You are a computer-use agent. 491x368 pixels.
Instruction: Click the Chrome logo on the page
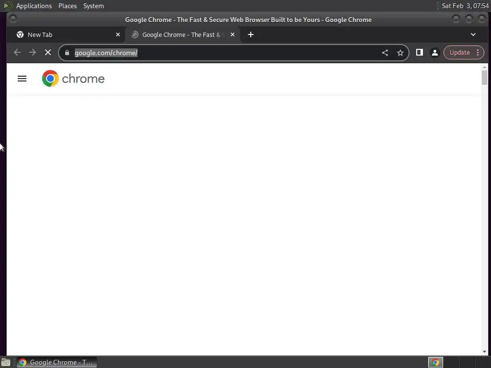click(x=73, y=79)
